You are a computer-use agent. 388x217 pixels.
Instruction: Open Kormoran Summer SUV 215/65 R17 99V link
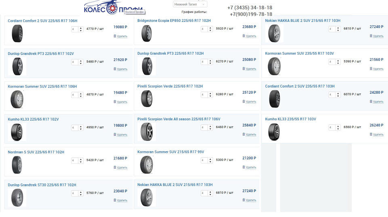point(171,152)
